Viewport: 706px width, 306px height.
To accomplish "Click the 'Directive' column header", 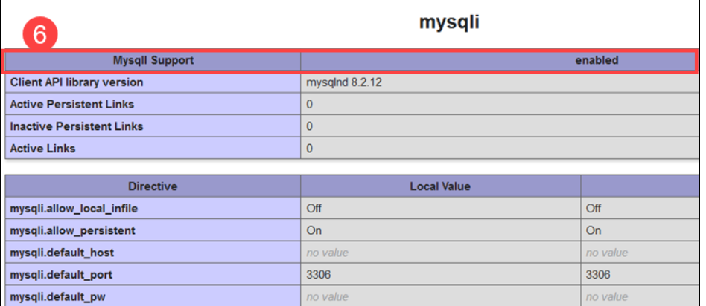I will coord(153,186).
